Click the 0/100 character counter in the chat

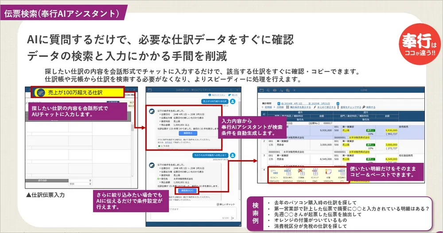[225, 218]
